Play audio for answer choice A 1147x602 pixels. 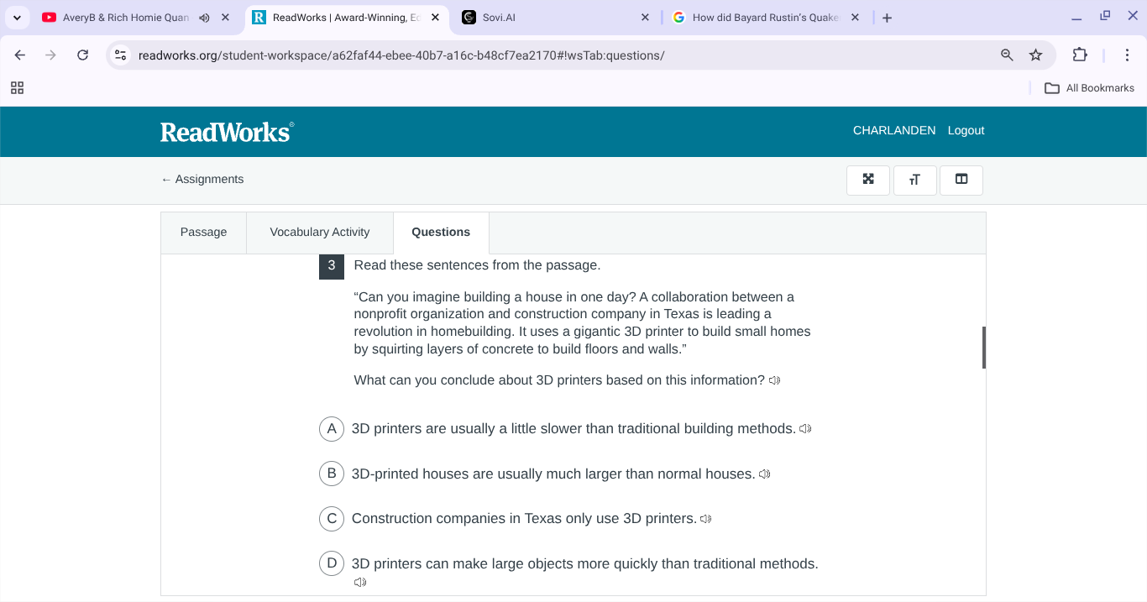click(x=805, y=429)
